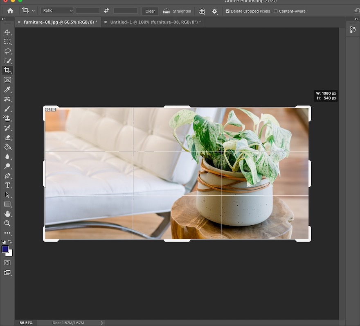The height and width of the screenshot is (326, 360).
Task: Select the Eraser tool
Action: [x=7, y=138]
